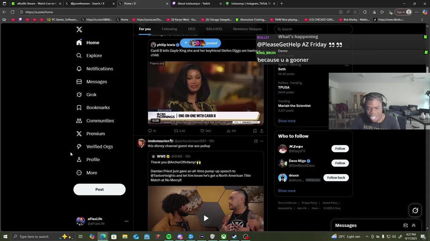Screen dimensions: 430x241
Task: Switch to the BALLHOG tab
Action: coord(214,29)
